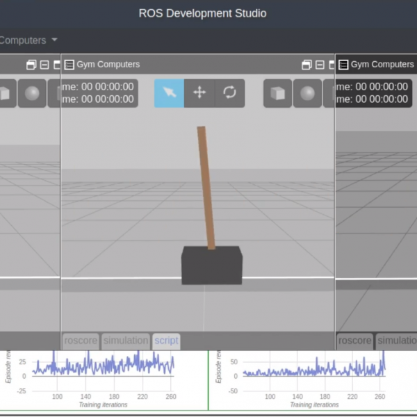Switch to the roscore tab in the middle window
417x417 pixels.
tap(81, 341)
